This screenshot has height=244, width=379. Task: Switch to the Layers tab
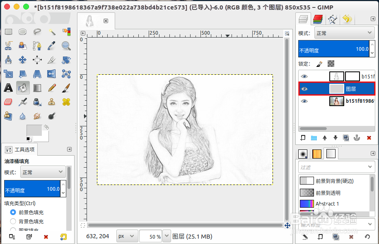[x=303, y=19]
